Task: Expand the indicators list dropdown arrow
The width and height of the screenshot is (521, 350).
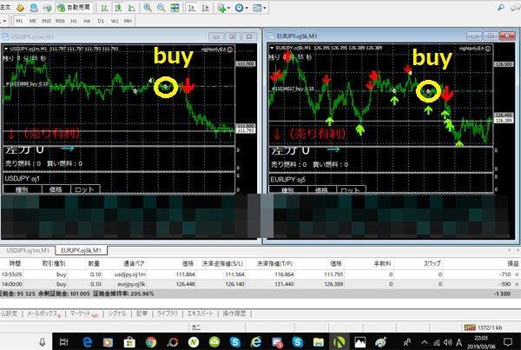Action: [x=228, y=8]
